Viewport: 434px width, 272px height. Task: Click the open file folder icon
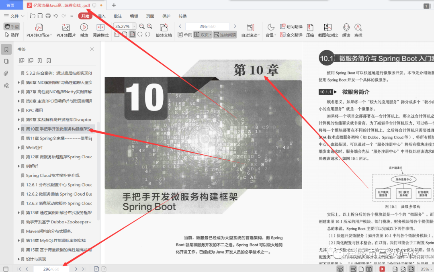[x=33, y=16]
